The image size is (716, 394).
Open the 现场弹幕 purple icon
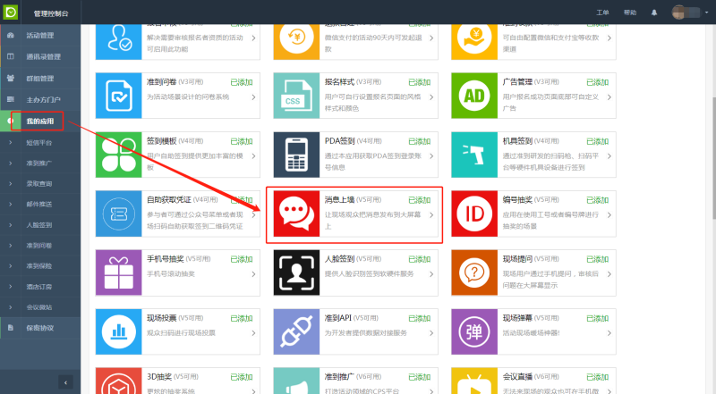coord(475,333)
